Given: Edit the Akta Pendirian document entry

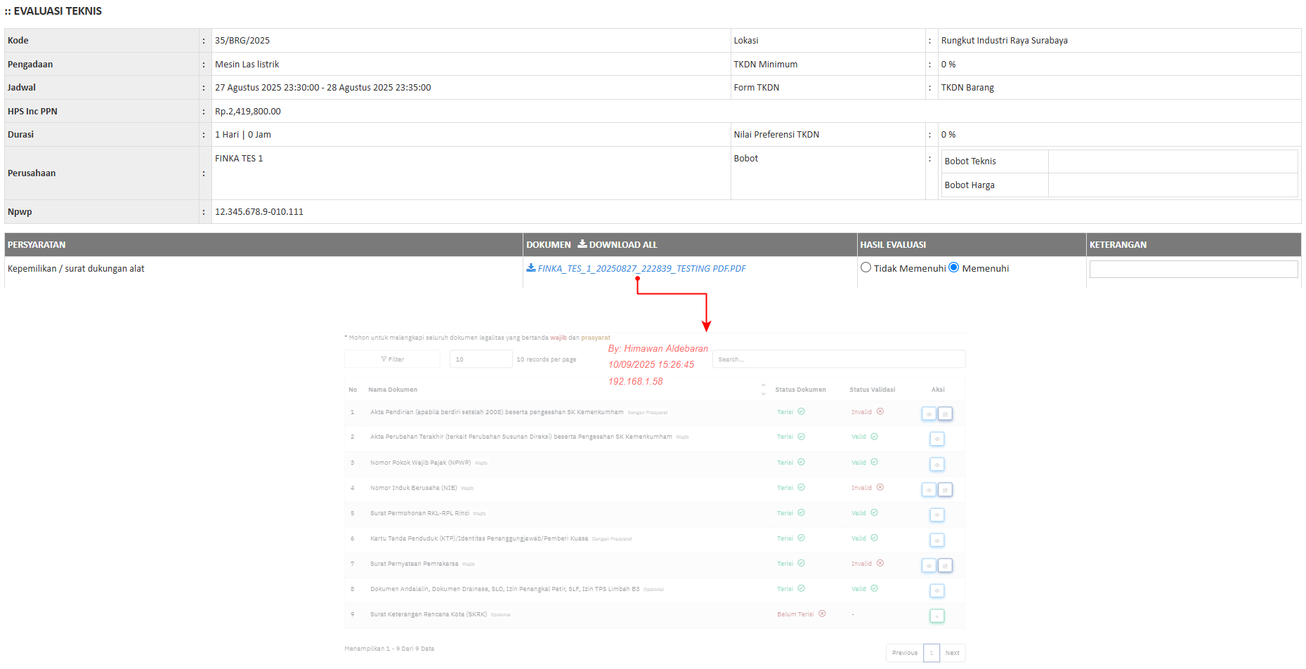Looking at the screenshot, I should click(946, 414).
